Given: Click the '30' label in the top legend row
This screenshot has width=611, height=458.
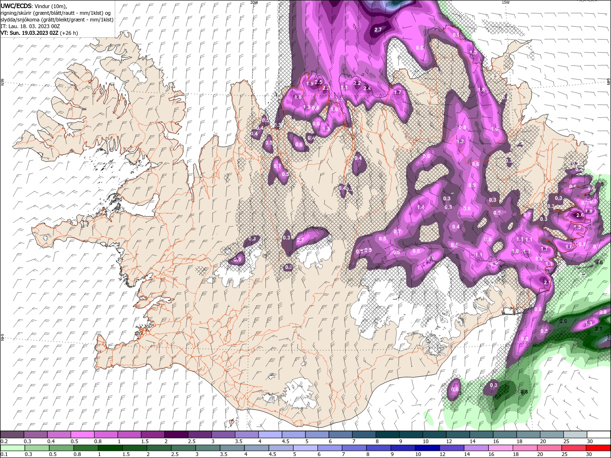Looking at the screenshot, I should coord(590,441).
